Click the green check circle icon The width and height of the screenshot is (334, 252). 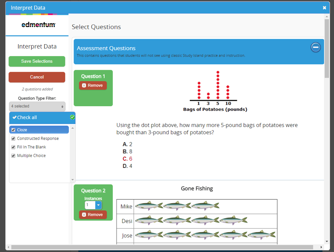pyautogui.click(x=72, y=117)
